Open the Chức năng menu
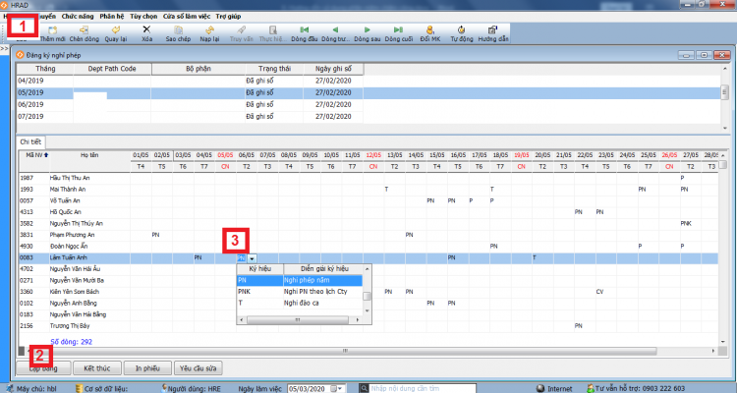Image resolution: width=737 pixels, height=393 pixels. (x=78, y=16)
